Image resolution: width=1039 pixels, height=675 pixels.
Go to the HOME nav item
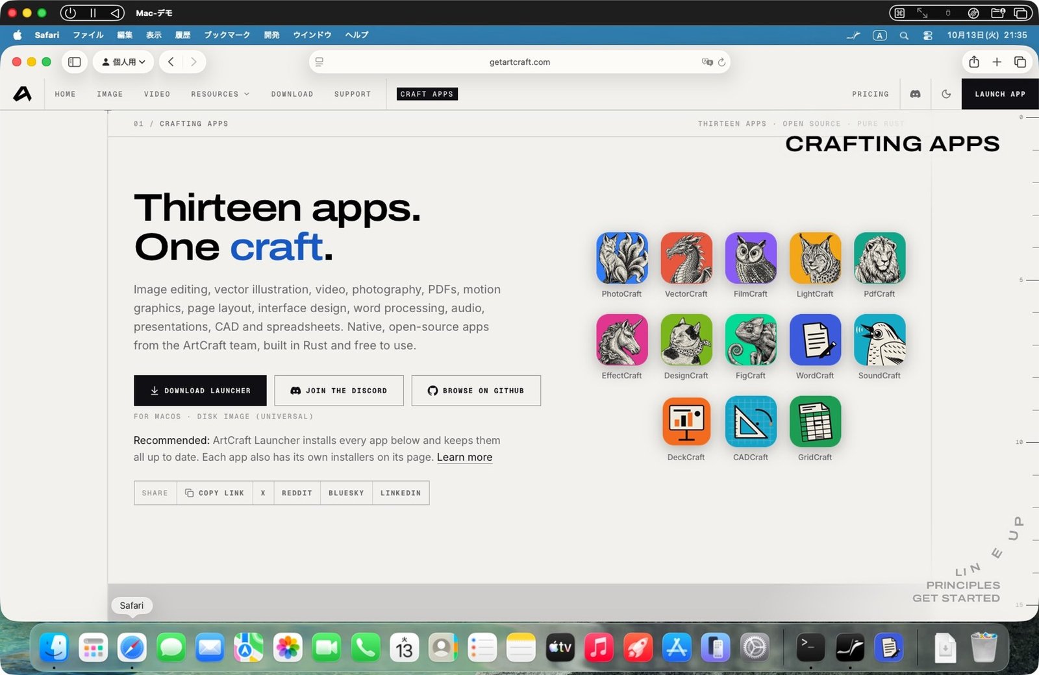tap(65, 94)
